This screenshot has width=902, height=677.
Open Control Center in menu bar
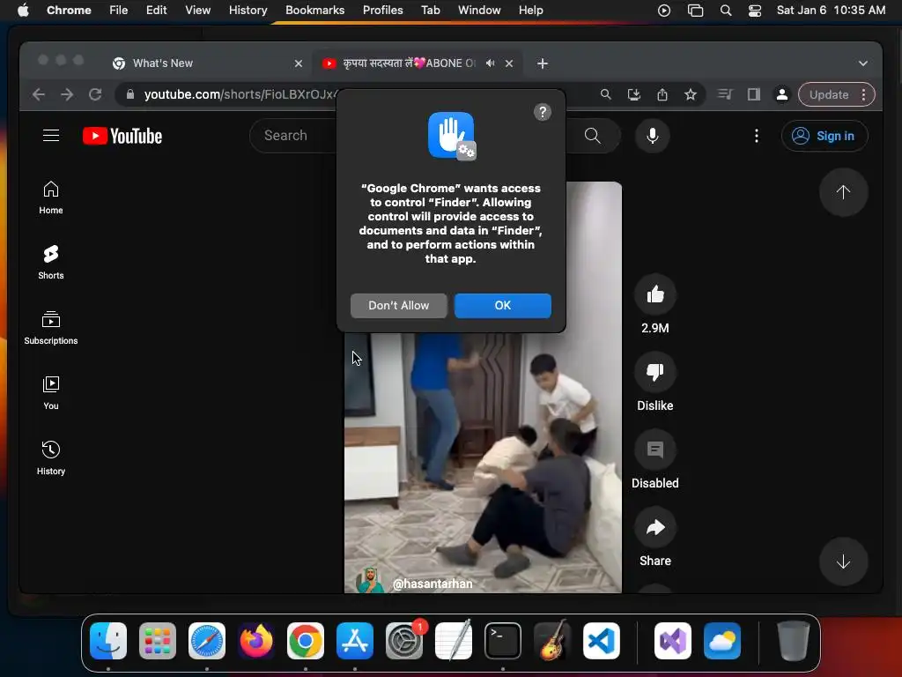click(x=754, y=11)
